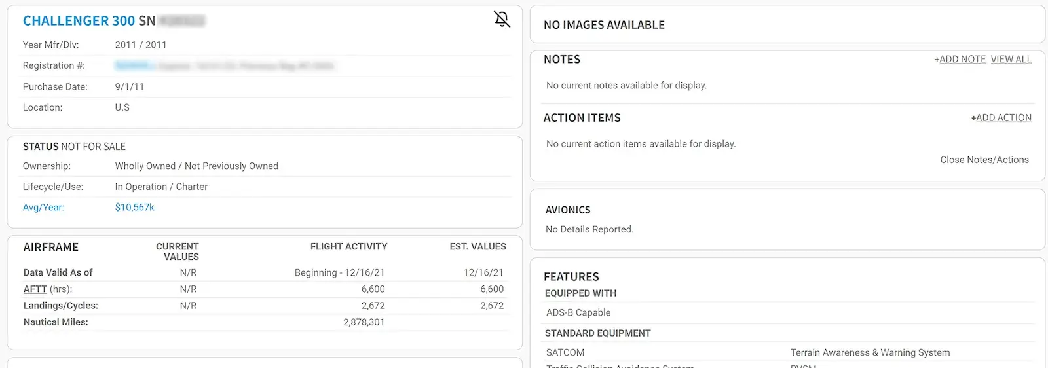This screenshot has width=1048, height=368.
Task: Click the FEATURES section heading
Action: (571, 277)
